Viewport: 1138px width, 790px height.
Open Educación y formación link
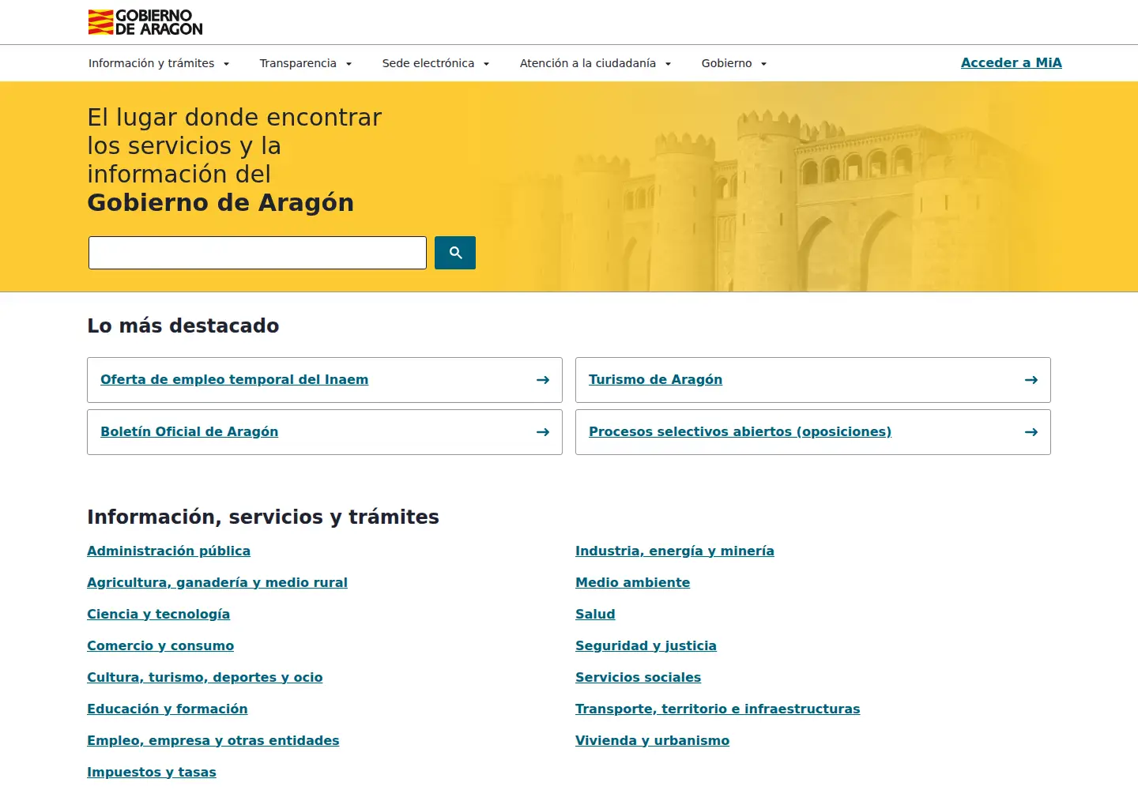168,709
